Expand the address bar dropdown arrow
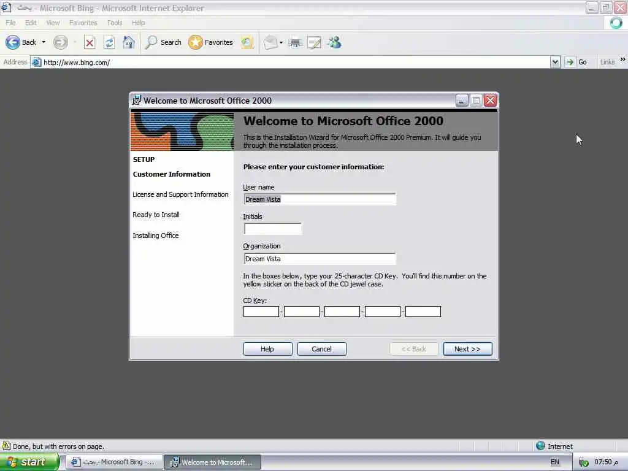Viewport: 628px width, 471px height. pyautogui.click(x=555, y=62)
